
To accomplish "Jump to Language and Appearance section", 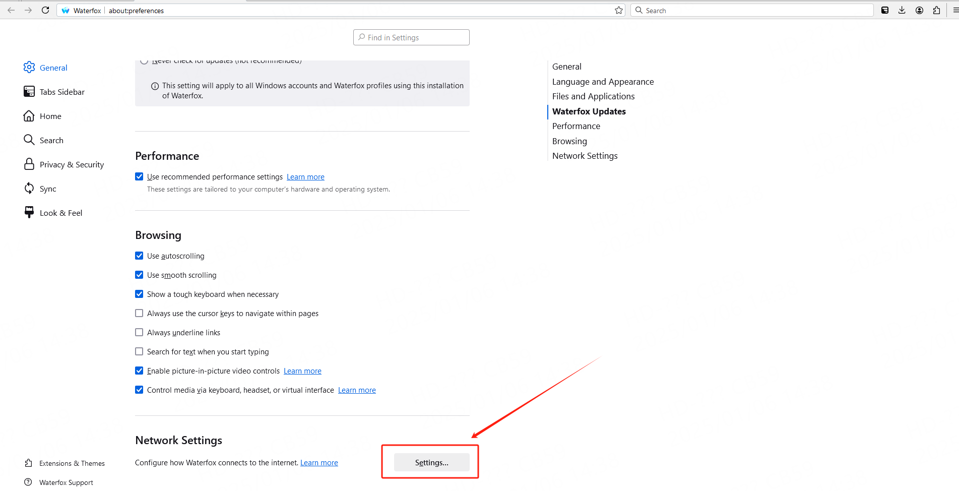I will click(603, 82).
